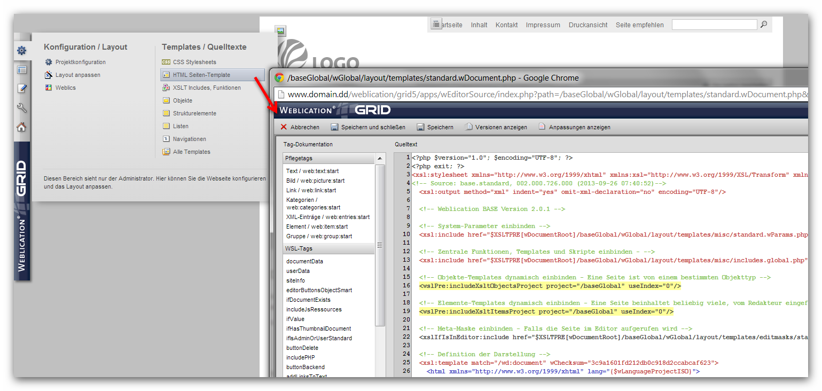This screenshot has width=822, height=391.
Task: Collapse the WSL-Tags section header
Action: pos(329,248)
